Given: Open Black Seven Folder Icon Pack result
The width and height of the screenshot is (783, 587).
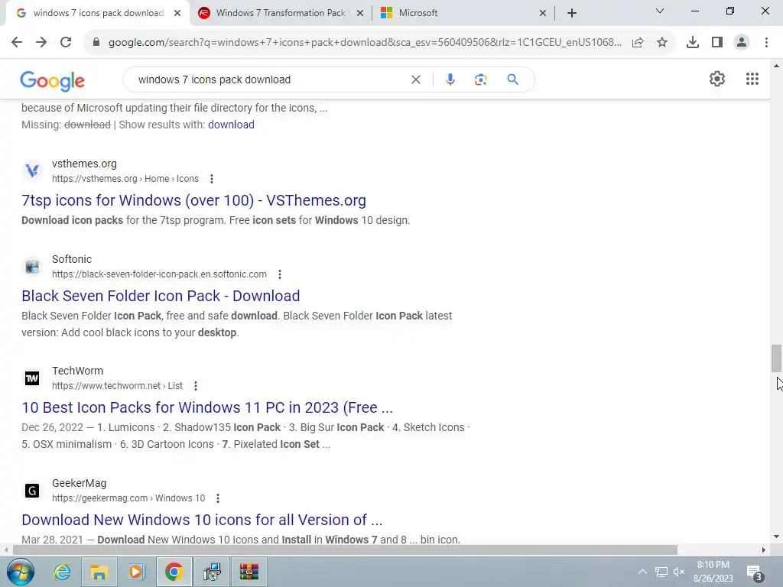Looking at the screenshot, I should (x=161, y=296).
